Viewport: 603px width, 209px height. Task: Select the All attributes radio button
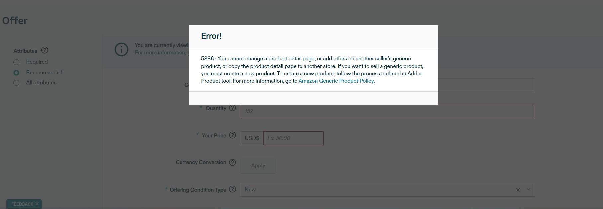point(16,83)
